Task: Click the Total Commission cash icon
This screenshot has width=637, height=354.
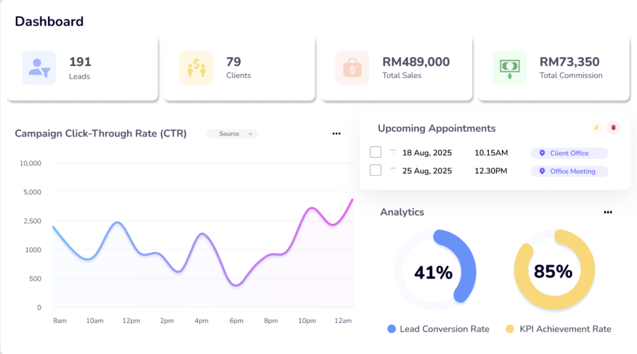Action: (x=509, y=67)
